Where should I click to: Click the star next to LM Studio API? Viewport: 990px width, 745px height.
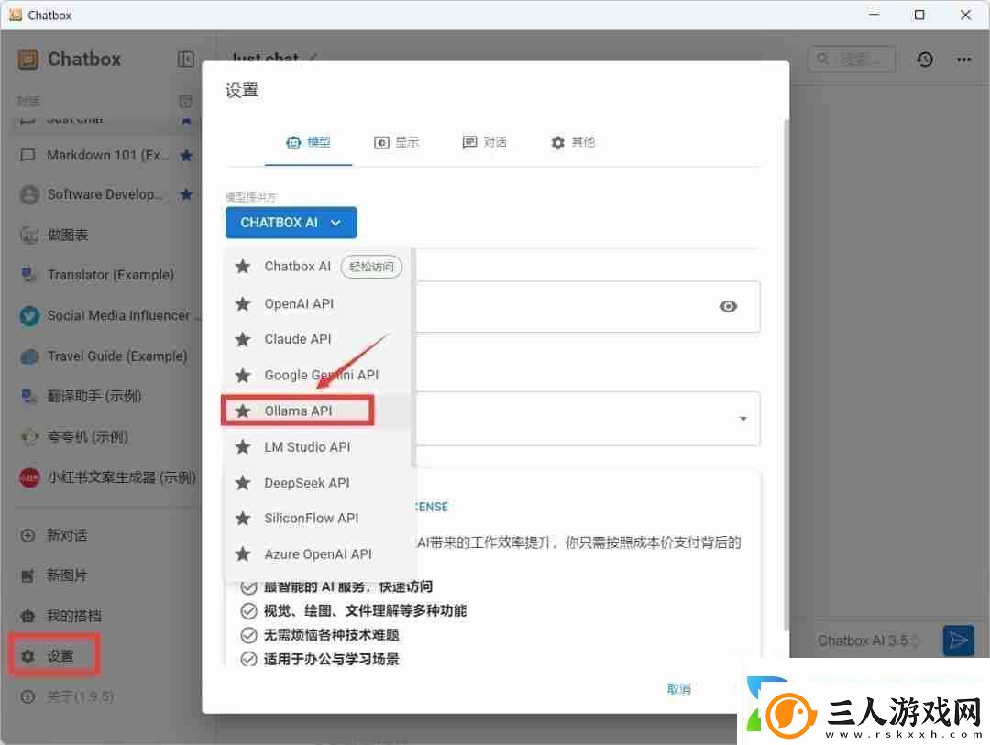[x=242, y=447]
